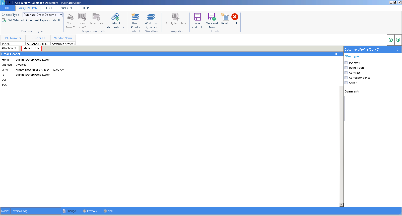This screenshot has height=216, width=402.
Task: Click the PaperSave application logo icon
Action: pos(3,3)
